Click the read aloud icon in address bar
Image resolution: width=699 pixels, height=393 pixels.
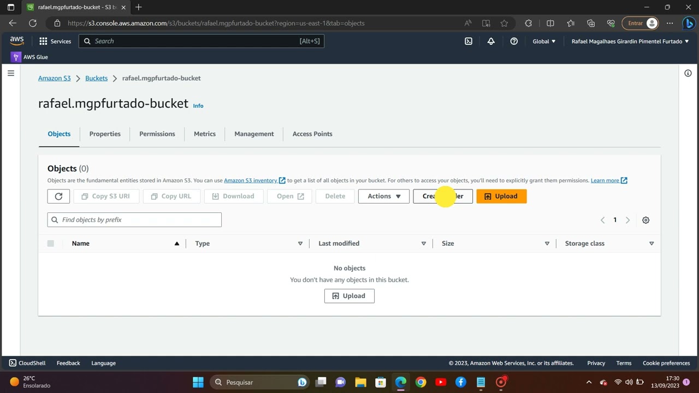[x=468, y=23]
